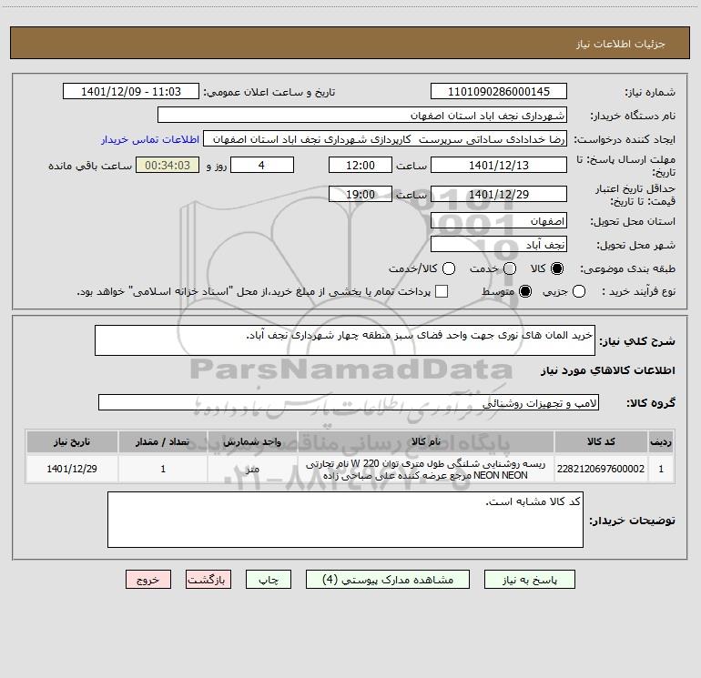Select the خدمت radio button

tap(510, 268)
